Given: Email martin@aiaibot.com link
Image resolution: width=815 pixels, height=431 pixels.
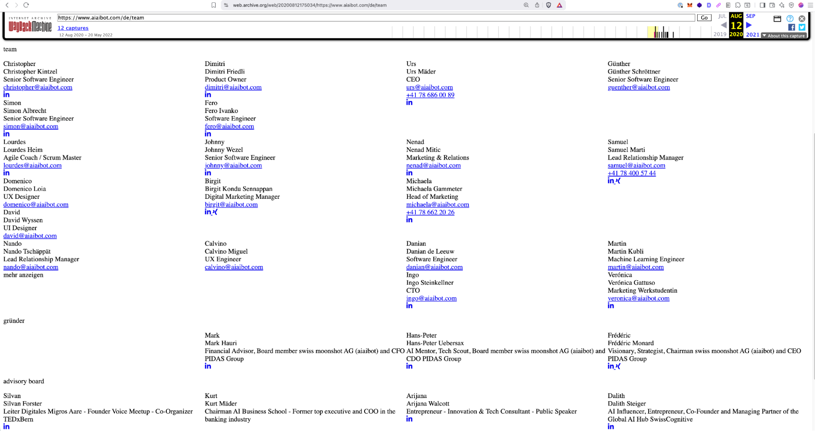Looking at the screenshot, I should (x=636, y=267).
